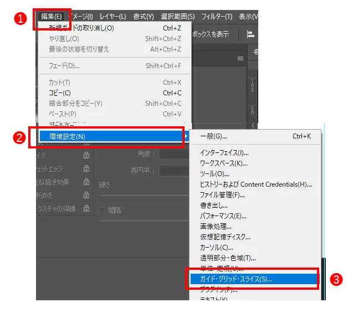Select ガイド・グリッド・スライス(S)... preferences entry
The image size is (348, 313).
point(236,279)
